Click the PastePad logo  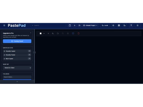click(17, 25)
